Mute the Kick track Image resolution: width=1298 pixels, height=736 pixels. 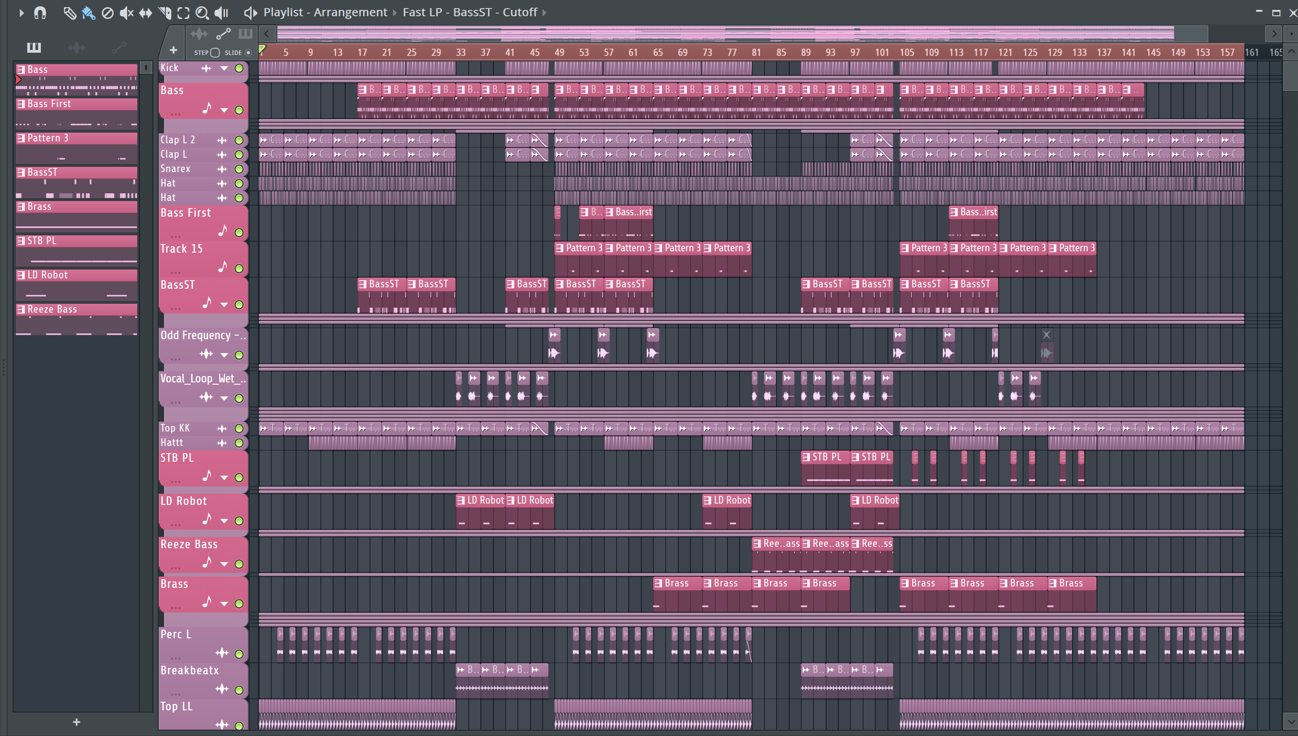[239, 68]
